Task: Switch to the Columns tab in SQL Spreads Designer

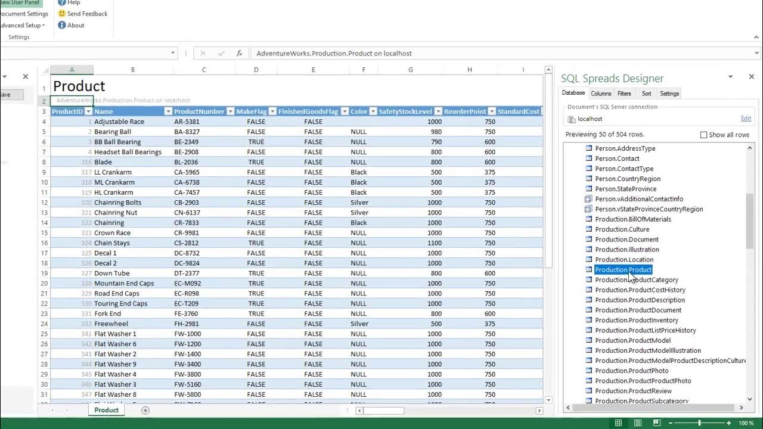Action: pyautogui.click(x=601, y=93)
